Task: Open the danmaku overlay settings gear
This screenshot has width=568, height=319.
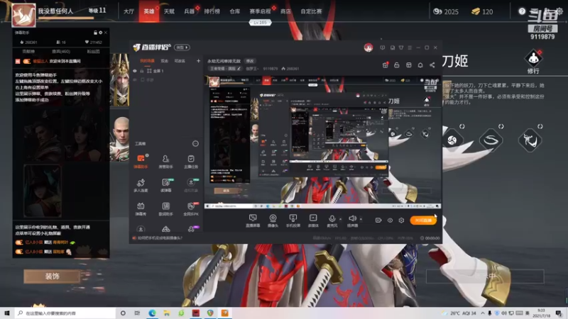Action: [100, 33]
